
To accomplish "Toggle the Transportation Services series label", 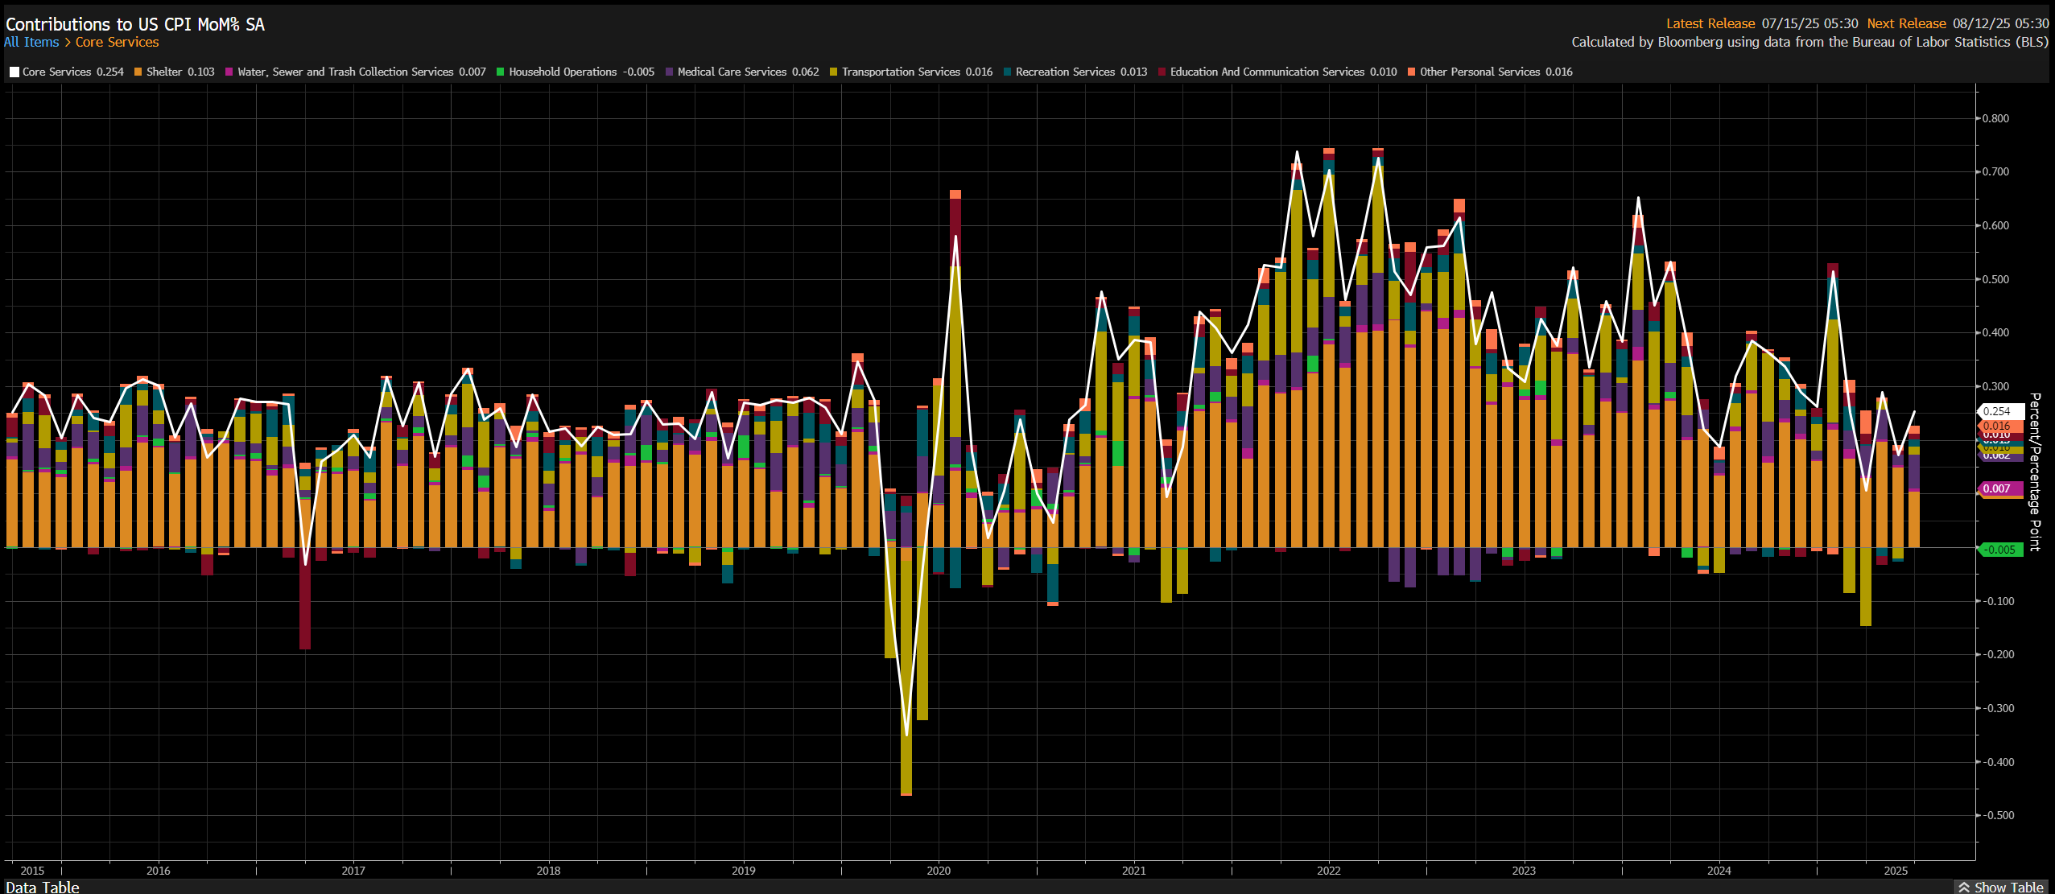I will 900,72.
